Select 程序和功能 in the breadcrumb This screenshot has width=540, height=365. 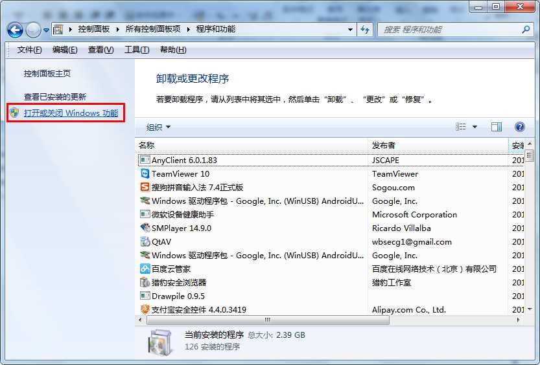click(216, 29)
